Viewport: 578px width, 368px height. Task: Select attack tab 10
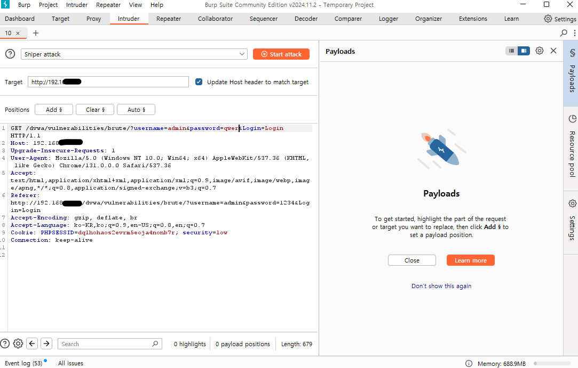click(x=8, y=33)
